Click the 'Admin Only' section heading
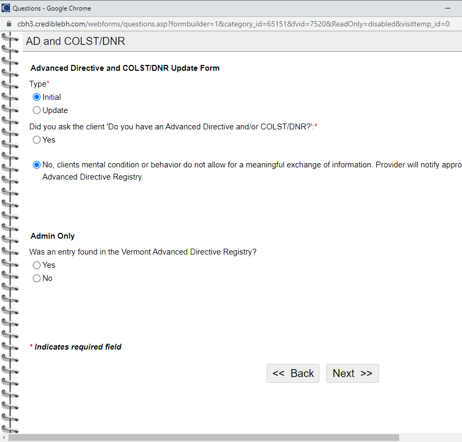This screenshot has height=442, width=462. (x=53, y=236)
